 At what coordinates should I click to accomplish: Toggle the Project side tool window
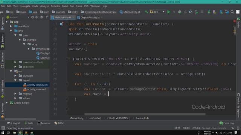[2, 41]
